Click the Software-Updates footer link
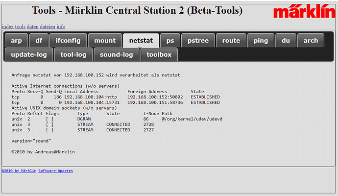Screen dimensions: 338x196 coord(56,171)
